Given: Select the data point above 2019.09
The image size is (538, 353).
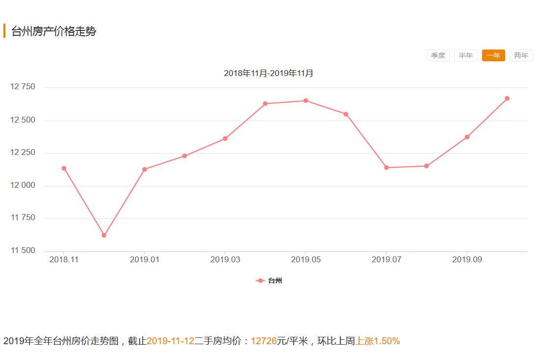Looking at the screenshot, I should coord(467,137).
